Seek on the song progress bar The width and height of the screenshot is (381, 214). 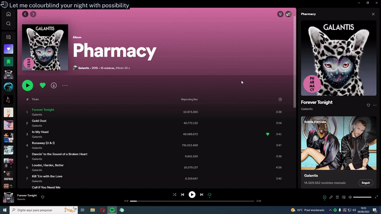point(192,201)
